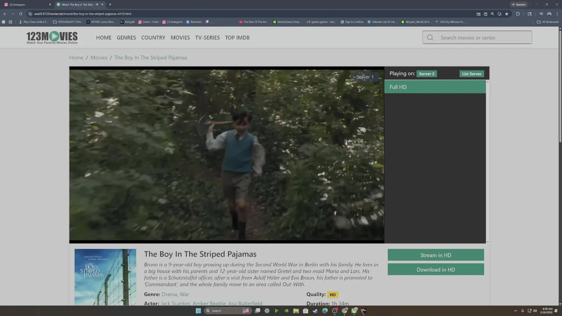Go back using browser back arrow
This screenshot has width=562, height=316.
click(5, 14)
